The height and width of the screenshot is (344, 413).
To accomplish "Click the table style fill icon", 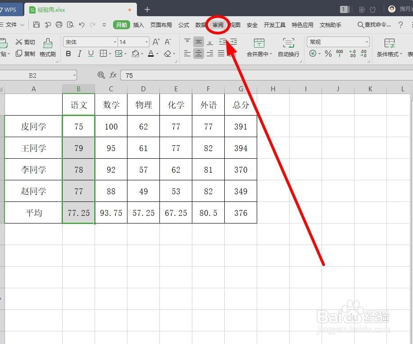I will point(119,54).
